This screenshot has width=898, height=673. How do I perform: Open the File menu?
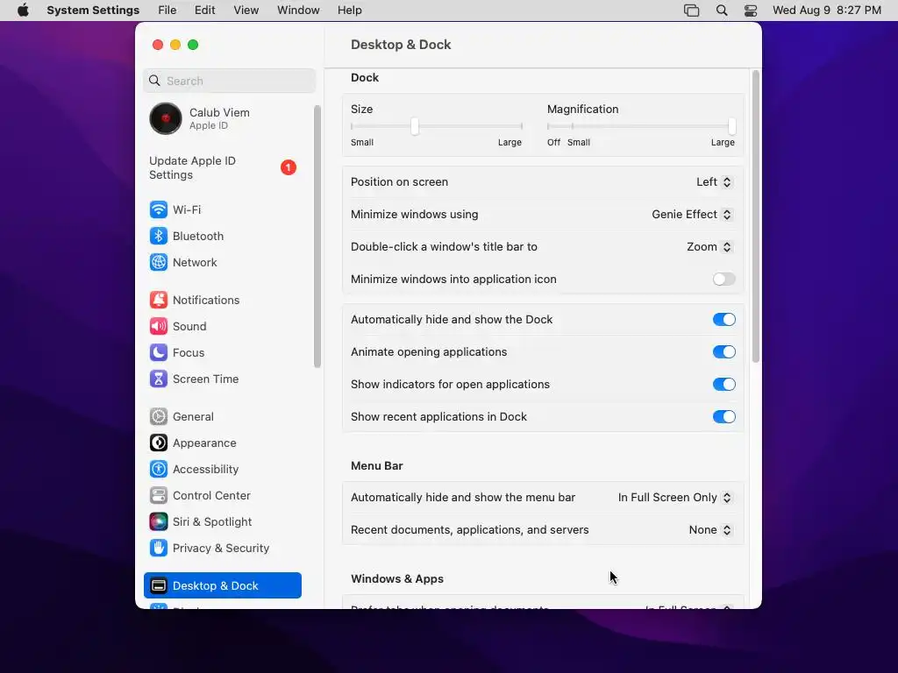coord(167,11)
